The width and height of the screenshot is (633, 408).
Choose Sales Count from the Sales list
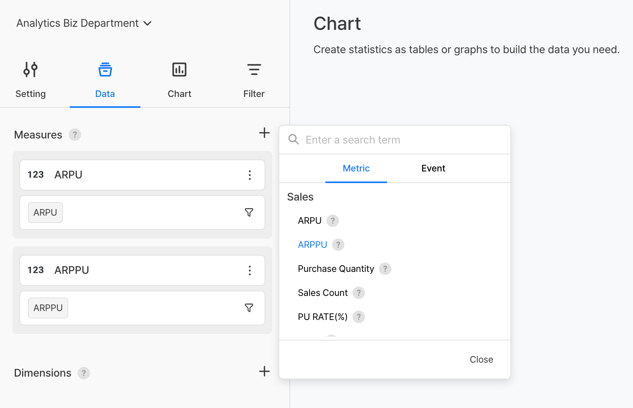[322, 293]
